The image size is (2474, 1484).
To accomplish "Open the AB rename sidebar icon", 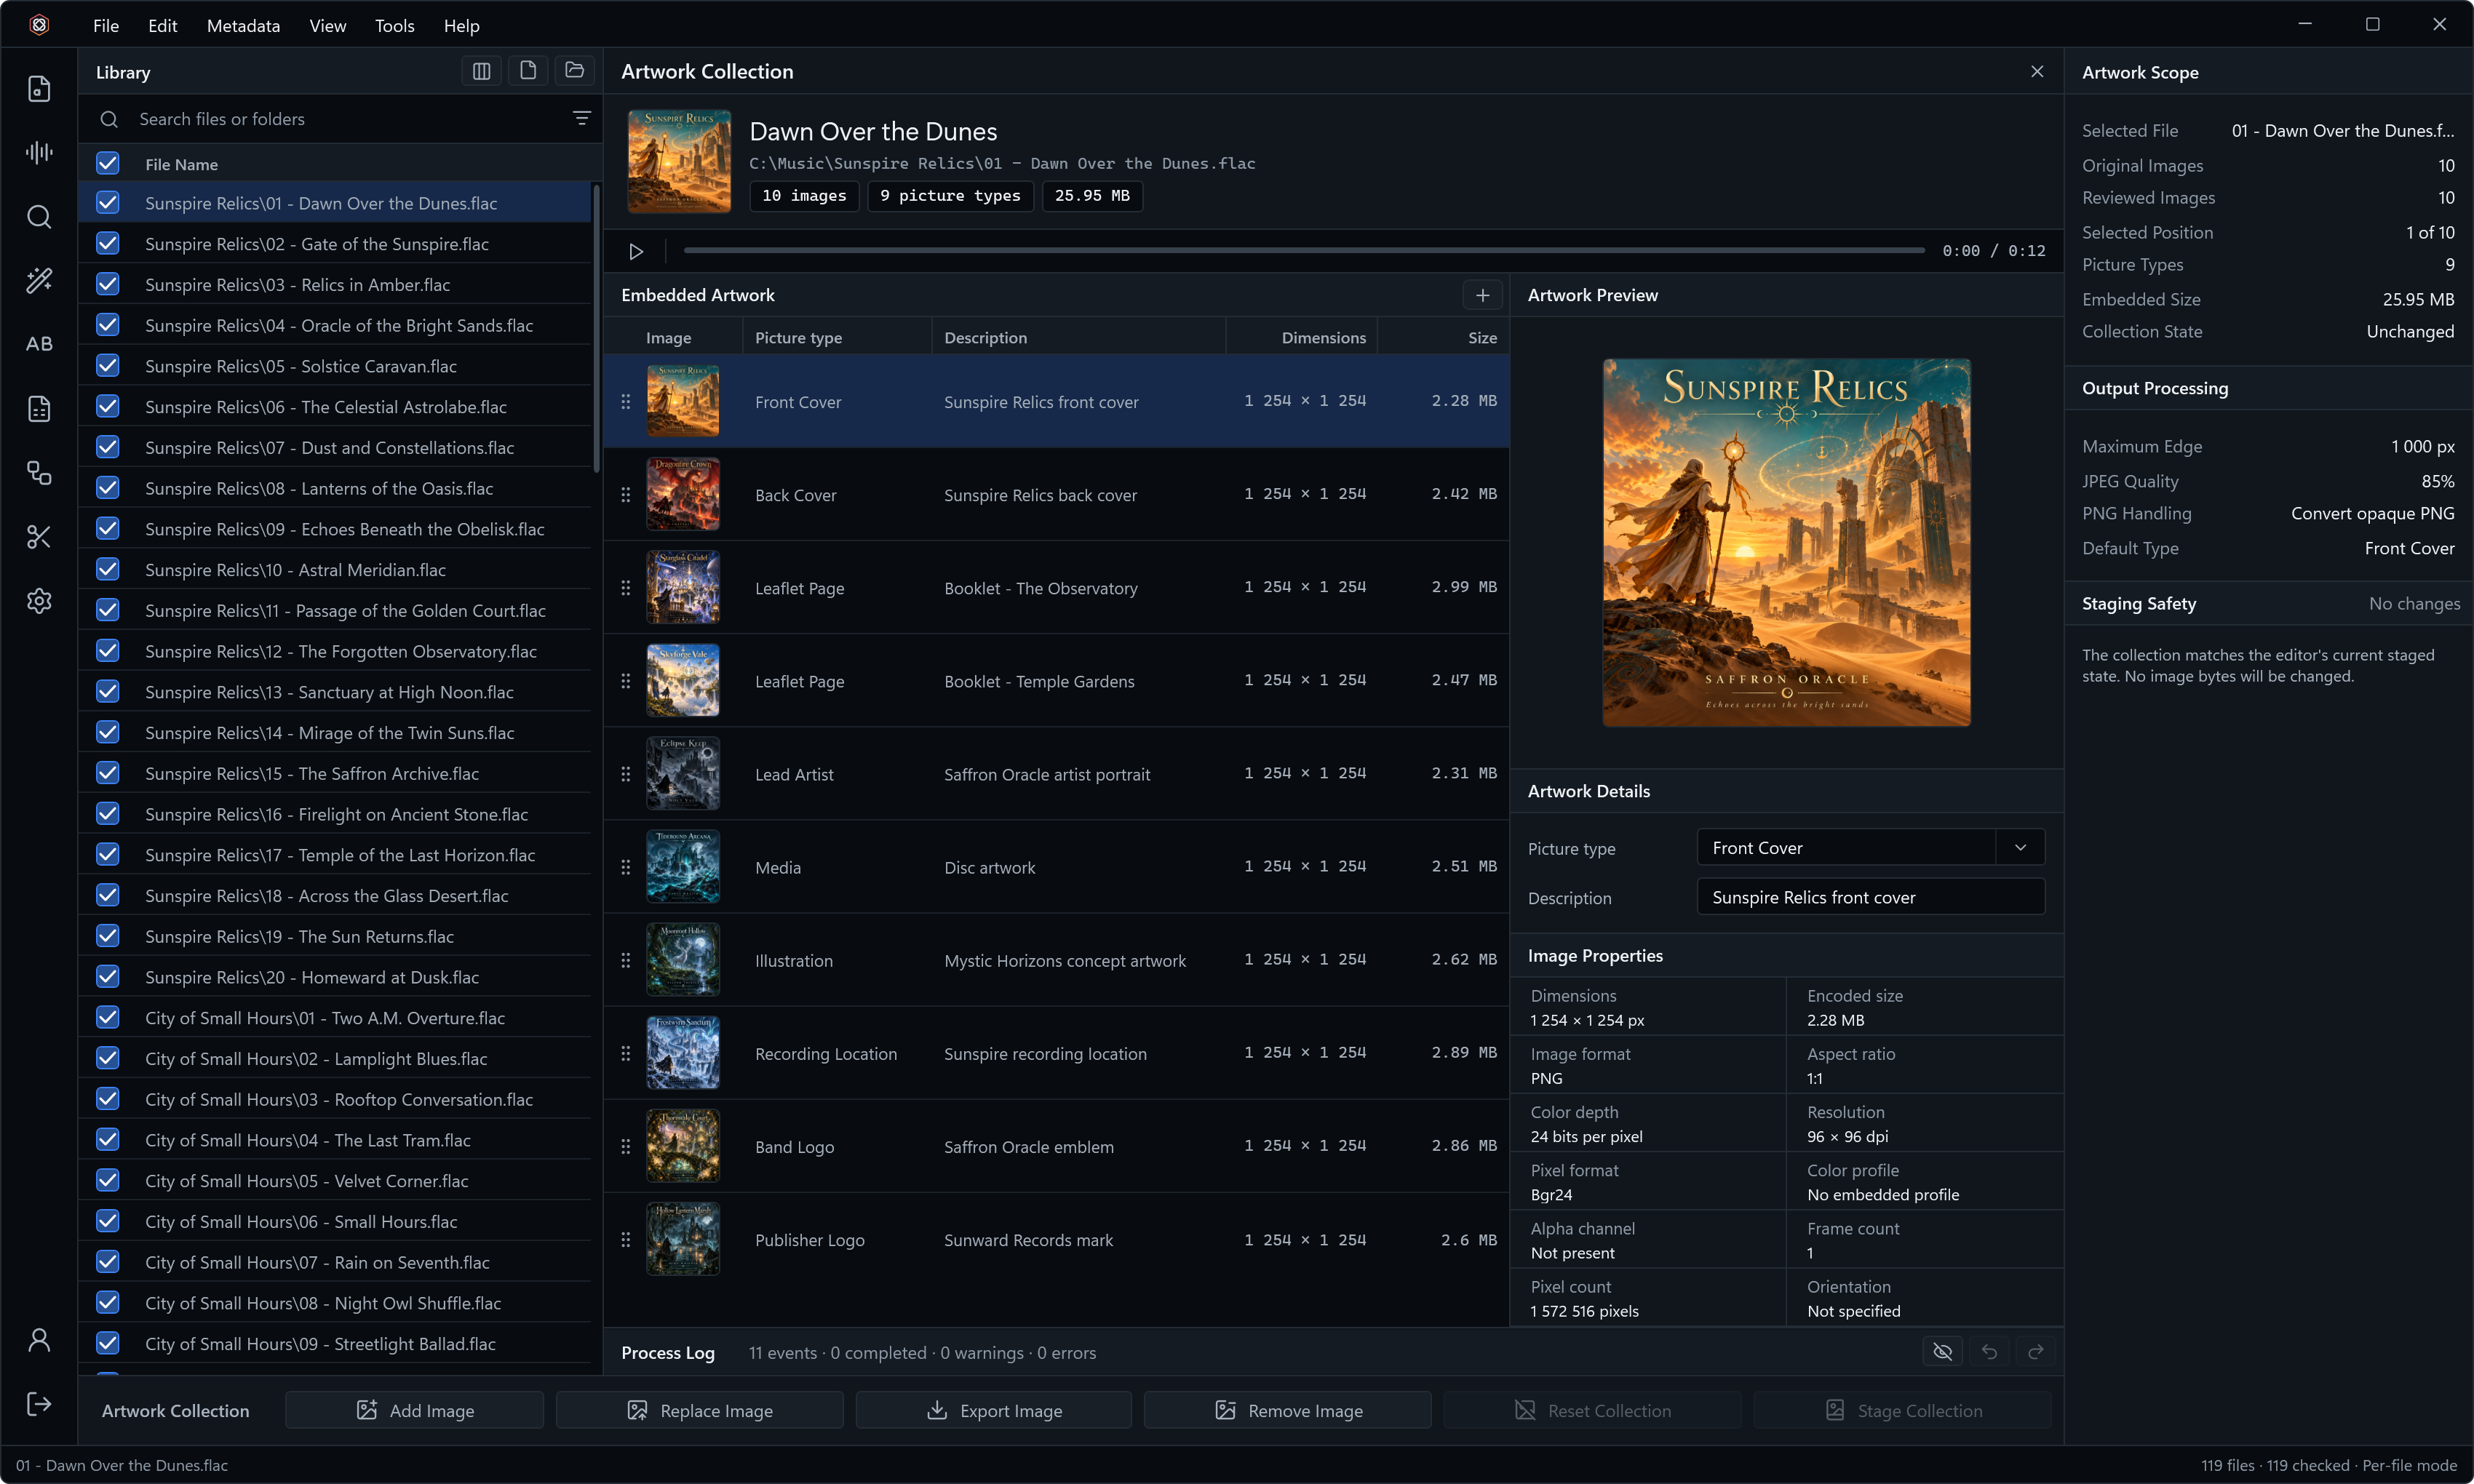I will tap(39, 344).
